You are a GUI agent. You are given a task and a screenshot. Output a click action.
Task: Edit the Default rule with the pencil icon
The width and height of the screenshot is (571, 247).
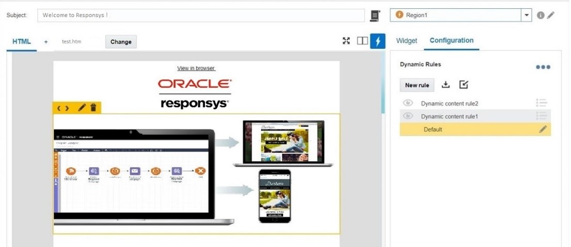click(x=543, y=129)
